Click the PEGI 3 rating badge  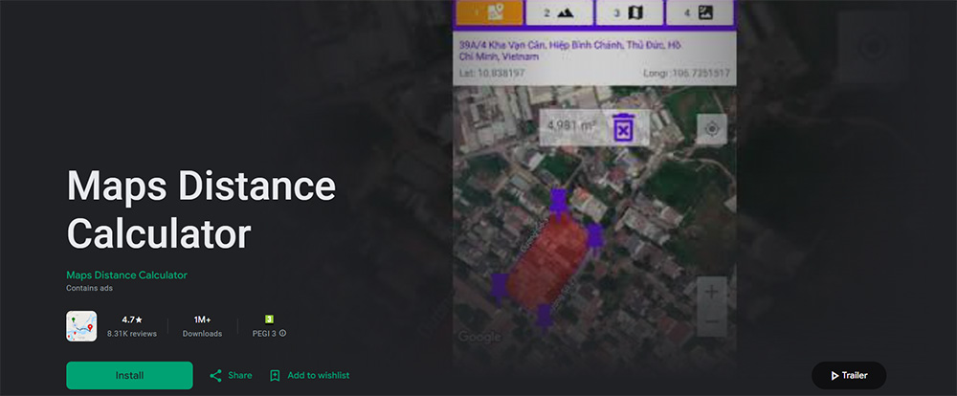(x=269, y=319)
